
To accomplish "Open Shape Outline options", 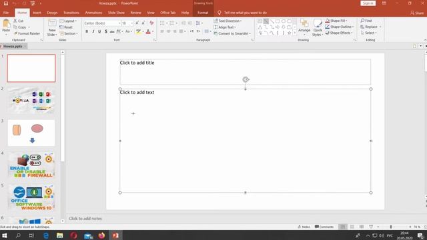I will pos(340,27).
